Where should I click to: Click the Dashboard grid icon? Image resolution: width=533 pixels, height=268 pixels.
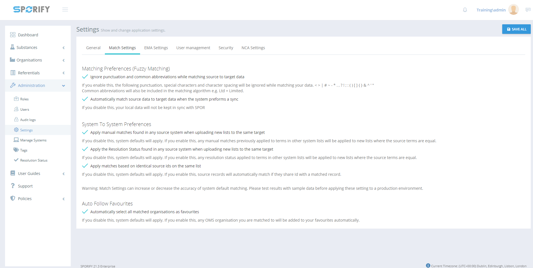pos(13,35)
